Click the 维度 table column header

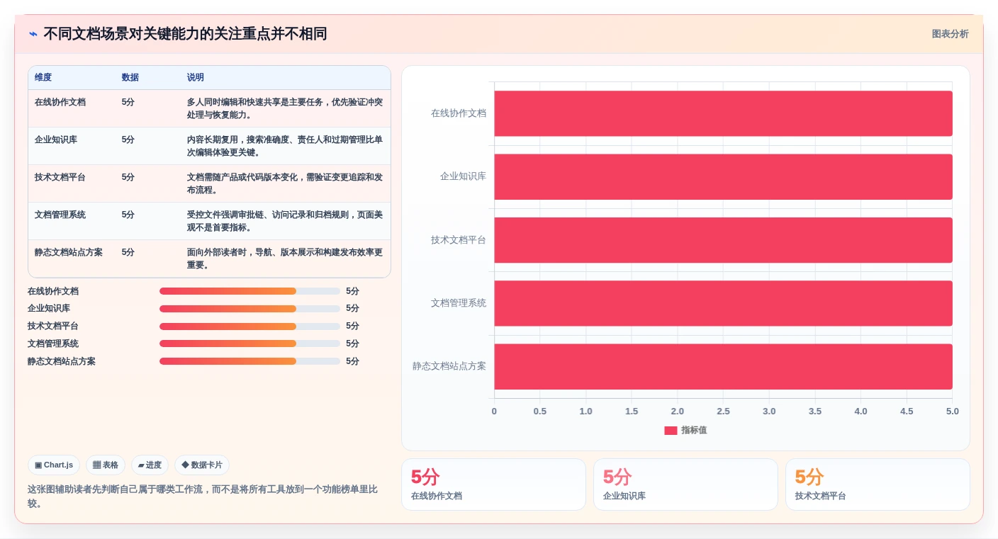coord(43,78)
